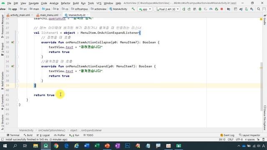Click the UTF-8 encoding status entry
The image size is (267, 150).
click(x=239, y=140)
